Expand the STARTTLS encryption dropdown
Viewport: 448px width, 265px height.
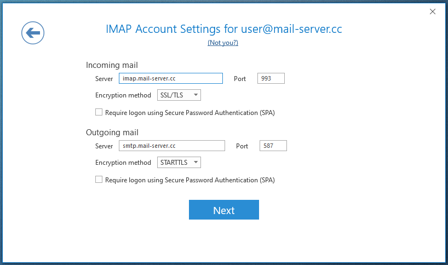click(x=179, y=163)
